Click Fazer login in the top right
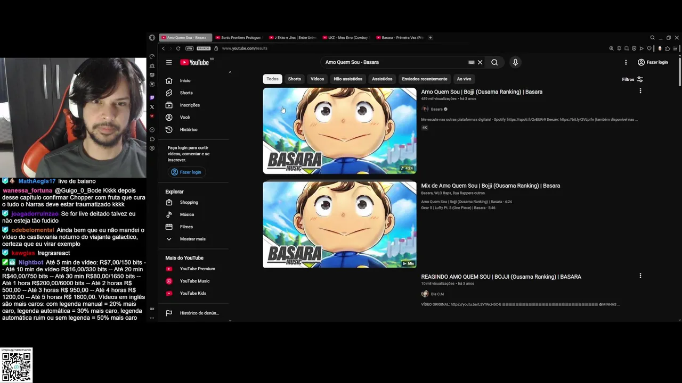This screenshot has height=383, width=682. click(x=653, y=62)
